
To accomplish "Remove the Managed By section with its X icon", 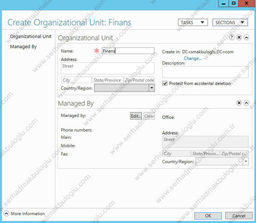I will click(239, 103).
